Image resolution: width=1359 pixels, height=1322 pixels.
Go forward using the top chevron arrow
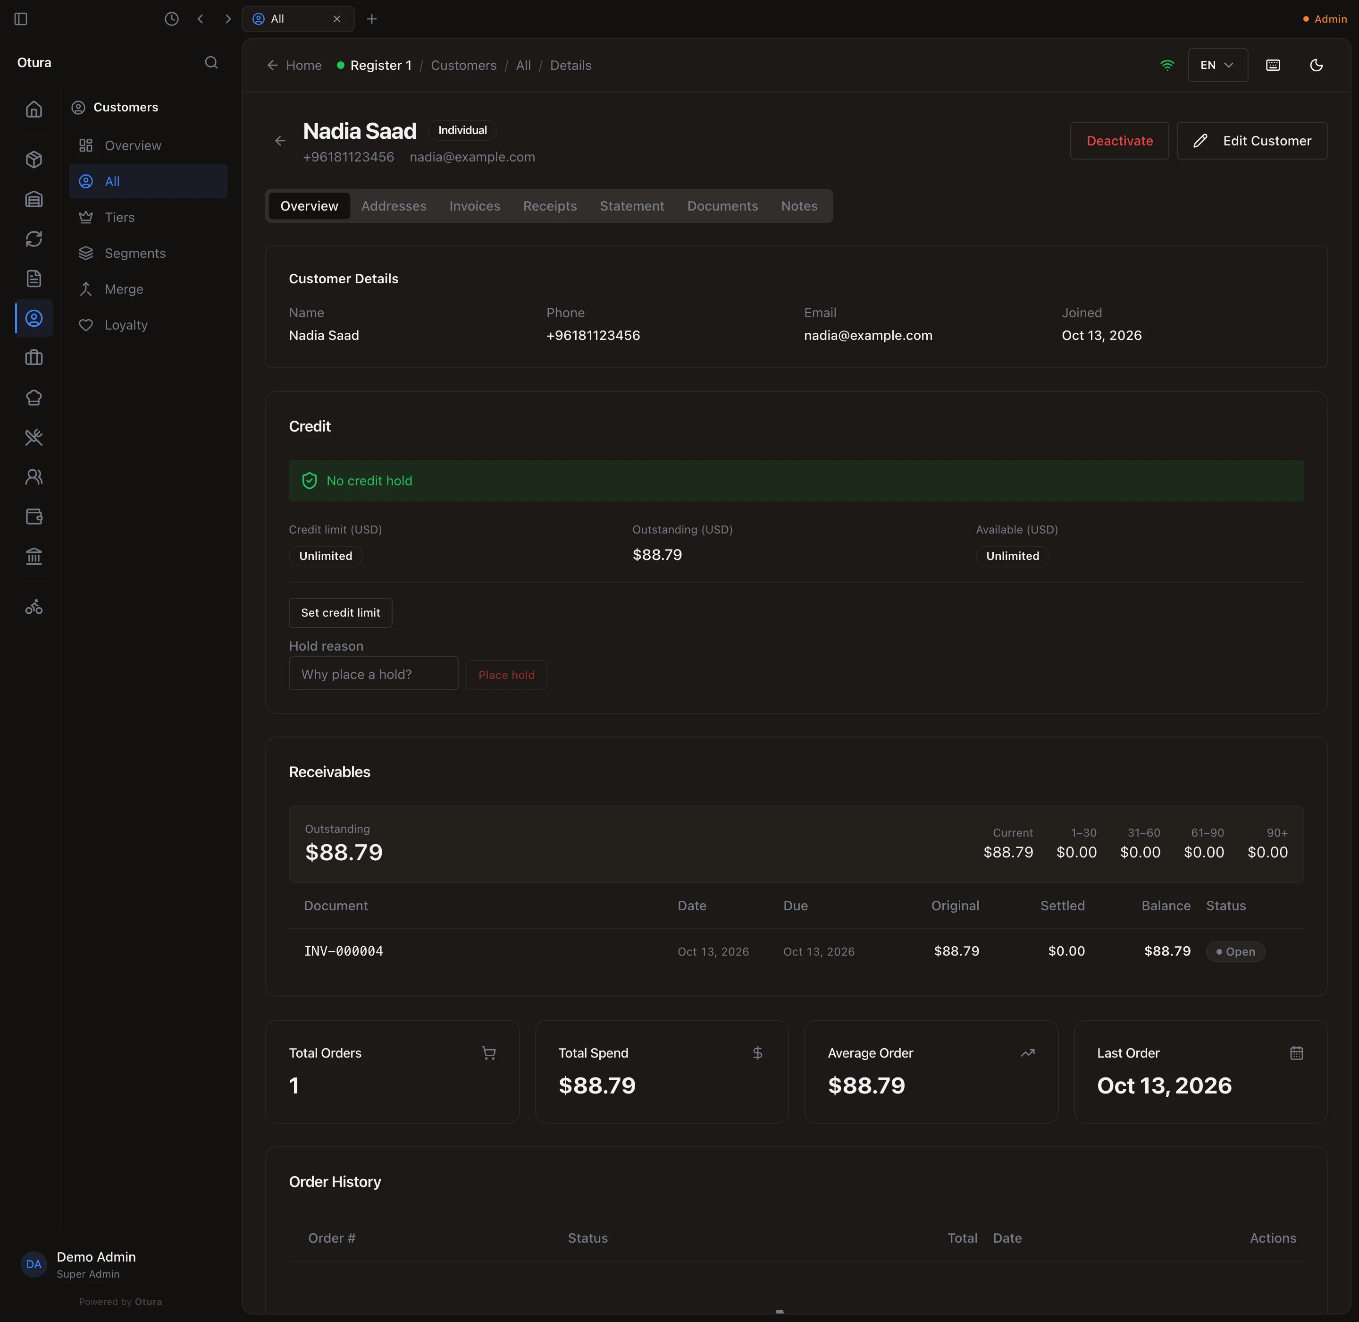click(x=227, y=19)
